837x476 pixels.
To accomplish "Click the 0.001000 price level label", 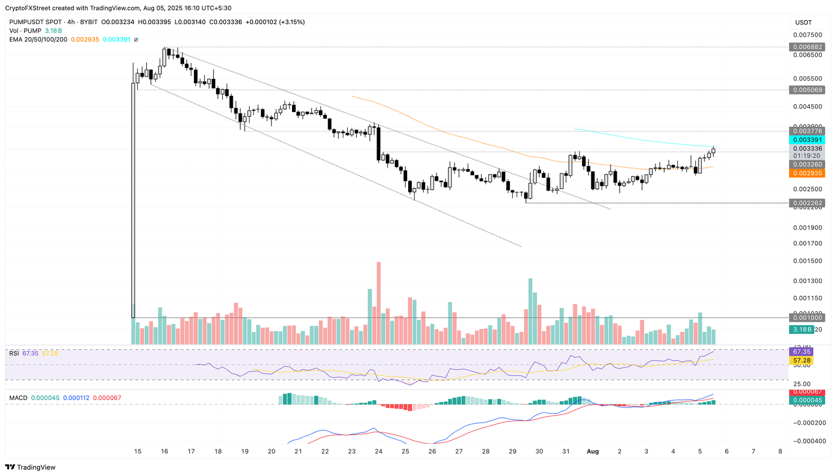I will pyautogui.click(x=807, y=318).
